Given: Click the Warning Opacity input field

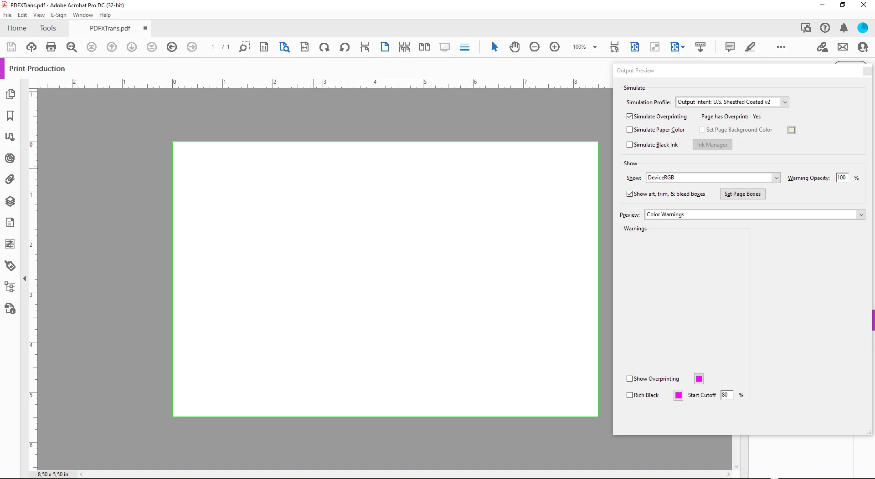Looking at the screenshot, I should [x=842, y=178].
